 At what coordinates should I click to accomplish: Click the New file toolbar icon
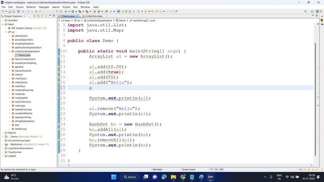coord(3,12)
